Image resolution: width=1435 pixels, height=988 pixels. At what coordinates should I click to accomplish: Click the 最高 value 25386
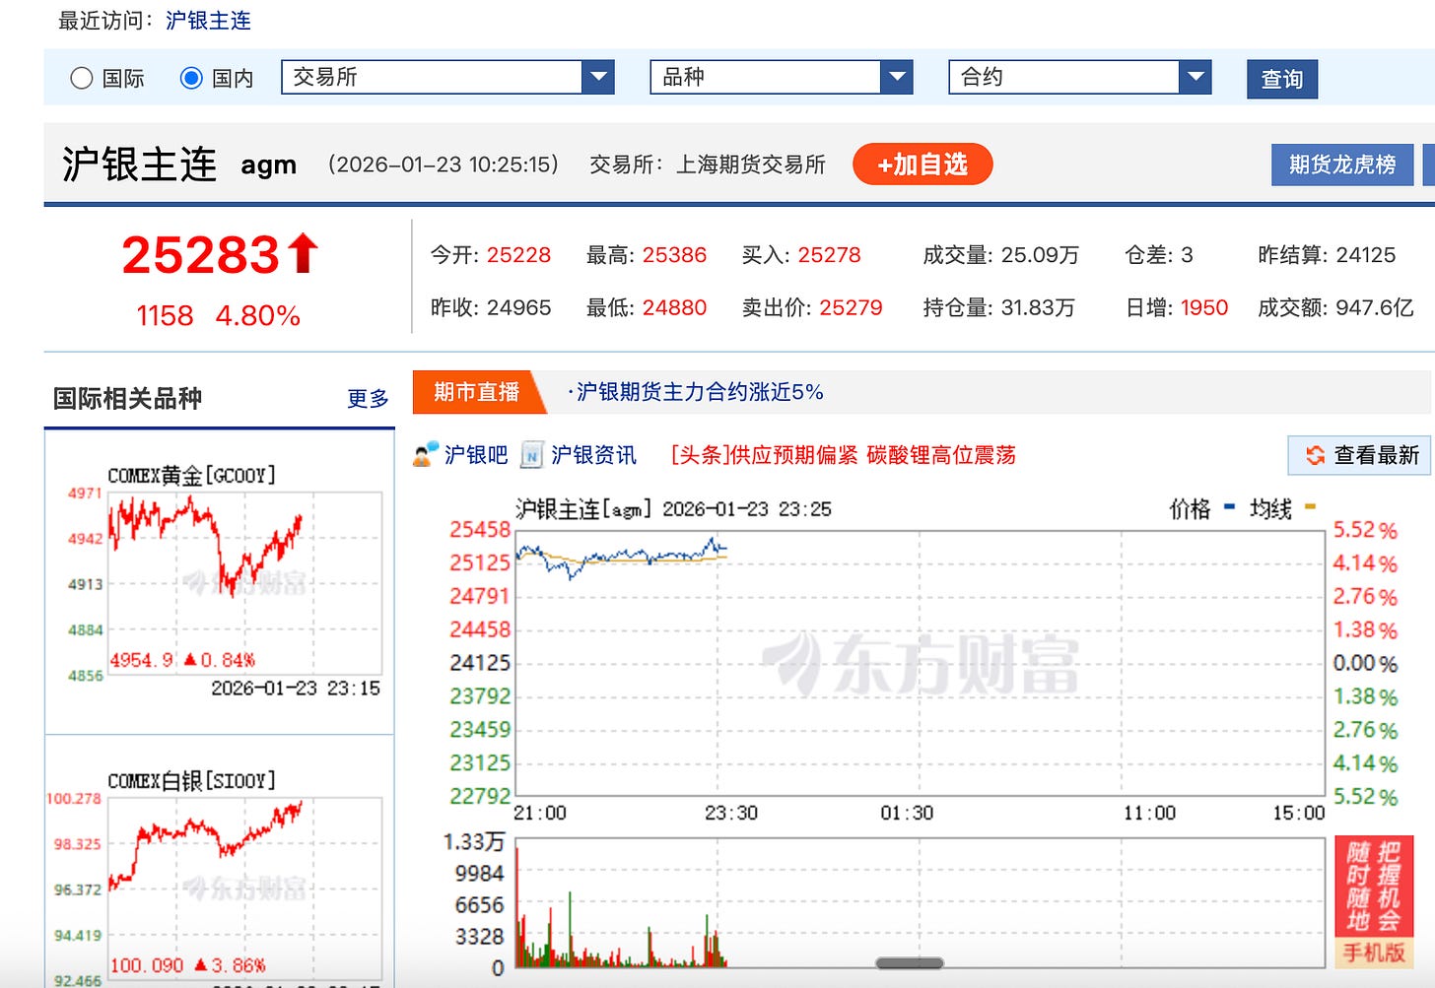[x=674, y=255]
